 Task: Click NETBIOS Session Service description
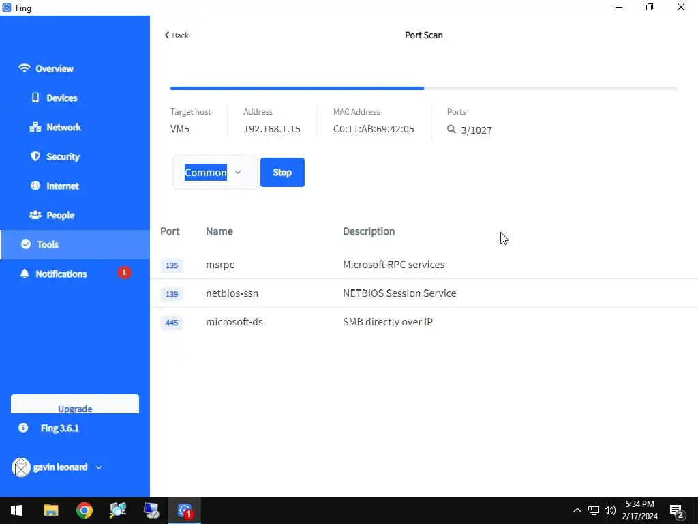click(399, 293)
